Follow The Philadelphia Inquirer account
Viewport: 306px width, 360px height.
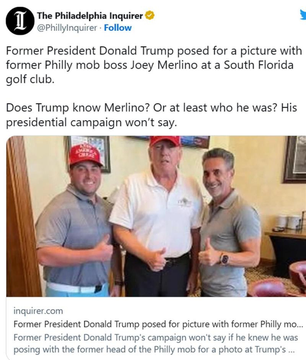[118, 28]
